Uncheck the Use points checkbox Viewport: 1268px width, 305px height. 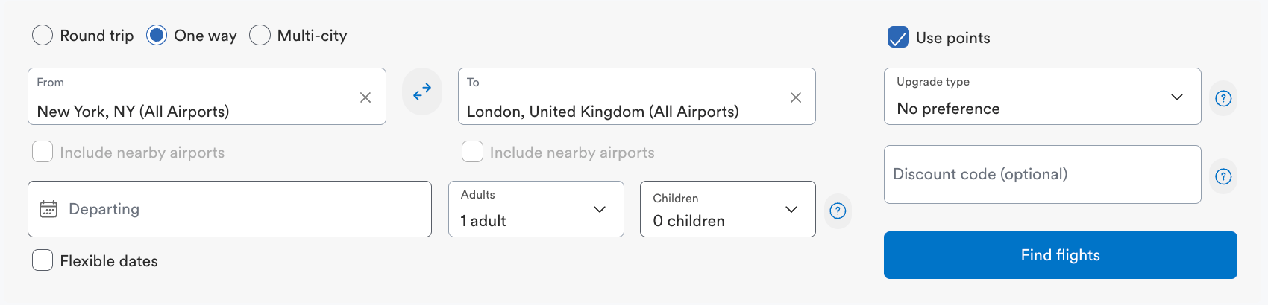coord(898,37)
